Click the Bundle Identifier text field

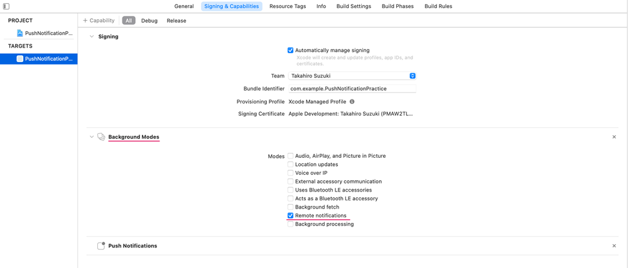(x=352, y=89)
